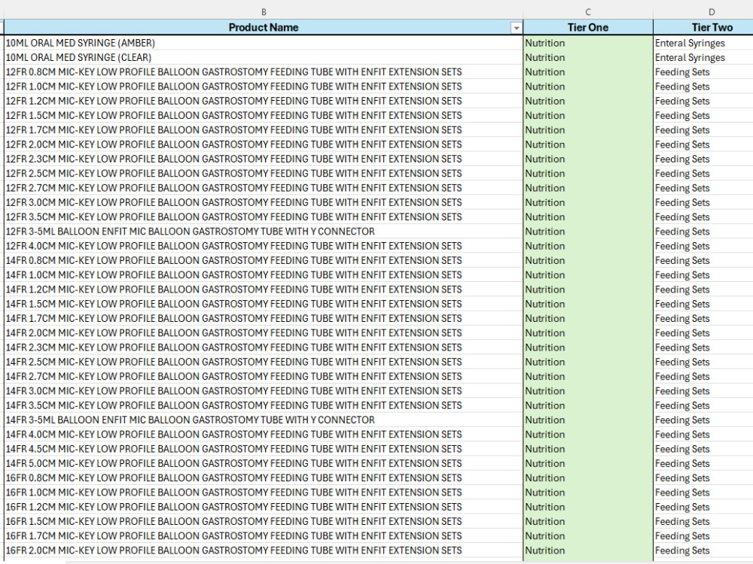
Task: Select the 12FR 4.0CM MIC-KEY product cell
Action: tap(263, 246)
